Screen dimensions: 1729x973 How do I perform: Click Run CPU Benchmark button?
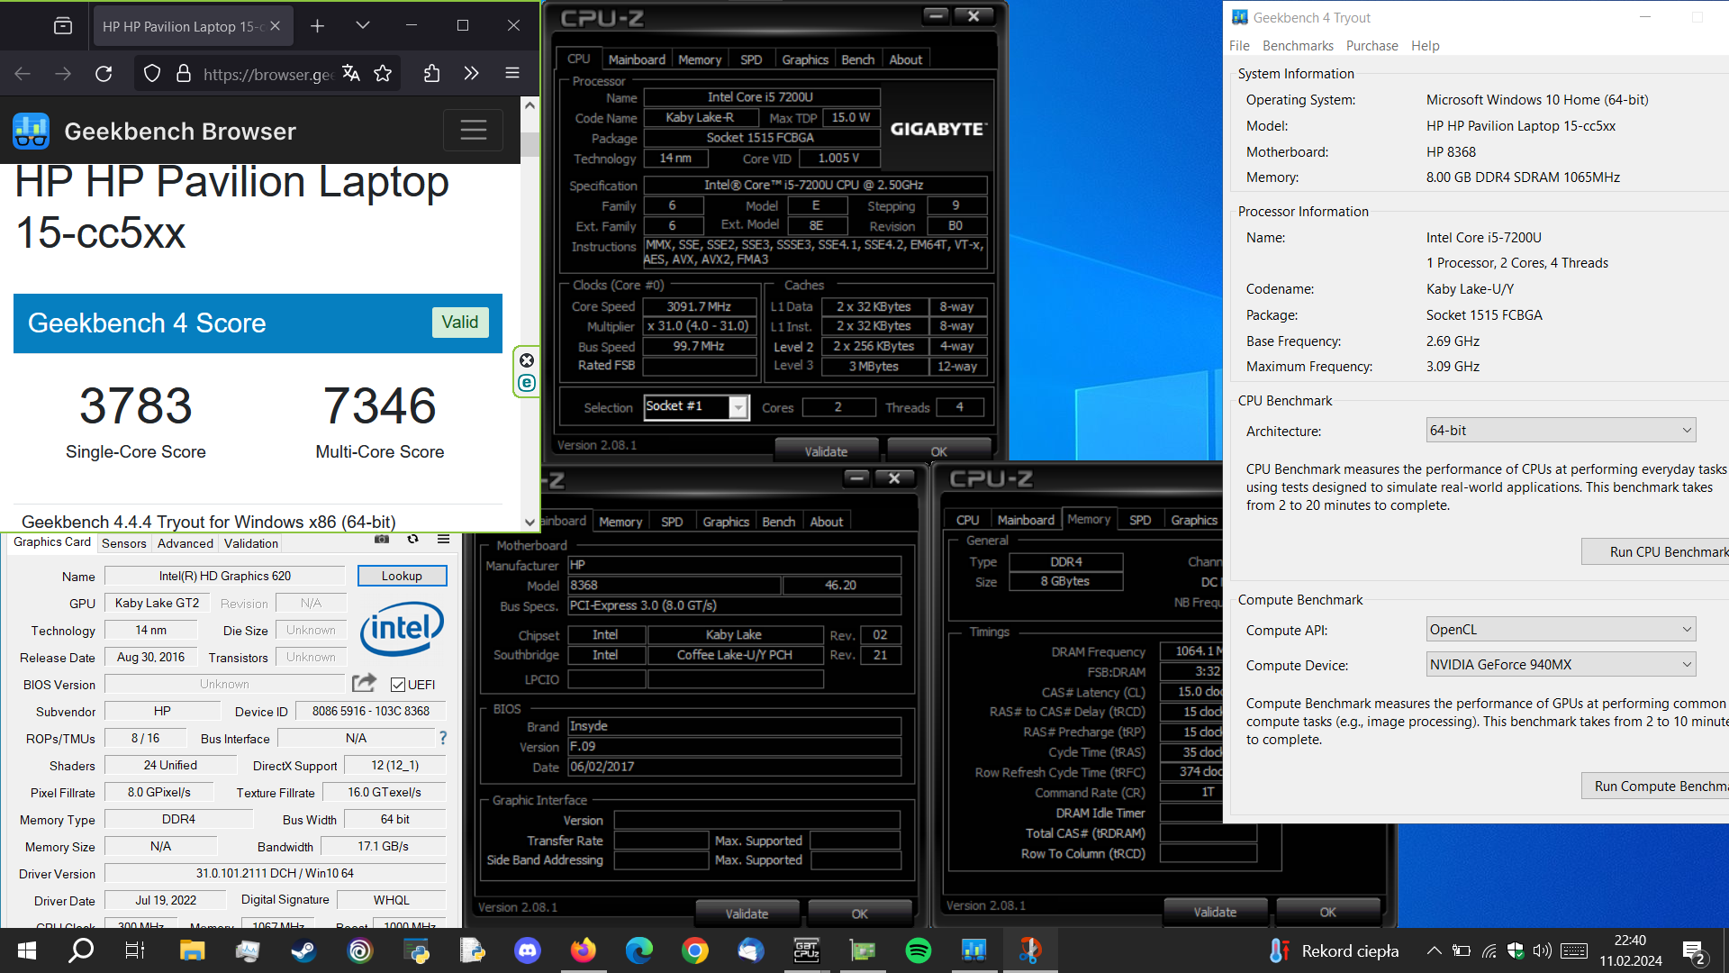tap(1657, 552)
